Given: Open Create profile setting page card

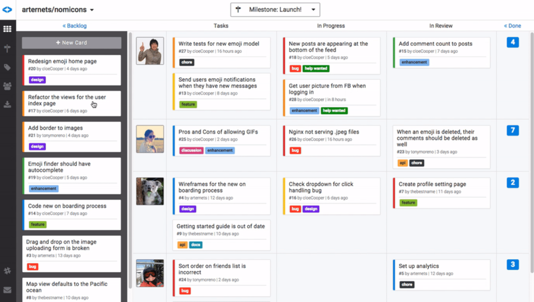Looking at the screenshot, I should point(441,193).
